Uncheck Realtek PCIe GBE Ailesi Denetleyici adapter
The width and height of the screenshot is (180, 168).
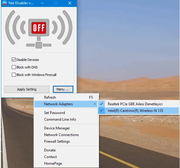point(138,104)
